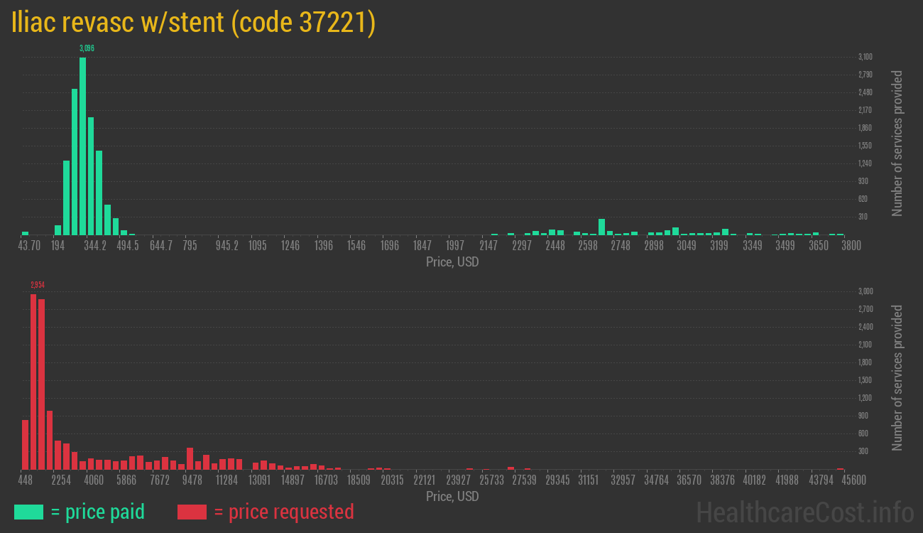Click the red price requested legend swatch
Viewport: 923px width, 533px height.
click(x=192, y=512)
